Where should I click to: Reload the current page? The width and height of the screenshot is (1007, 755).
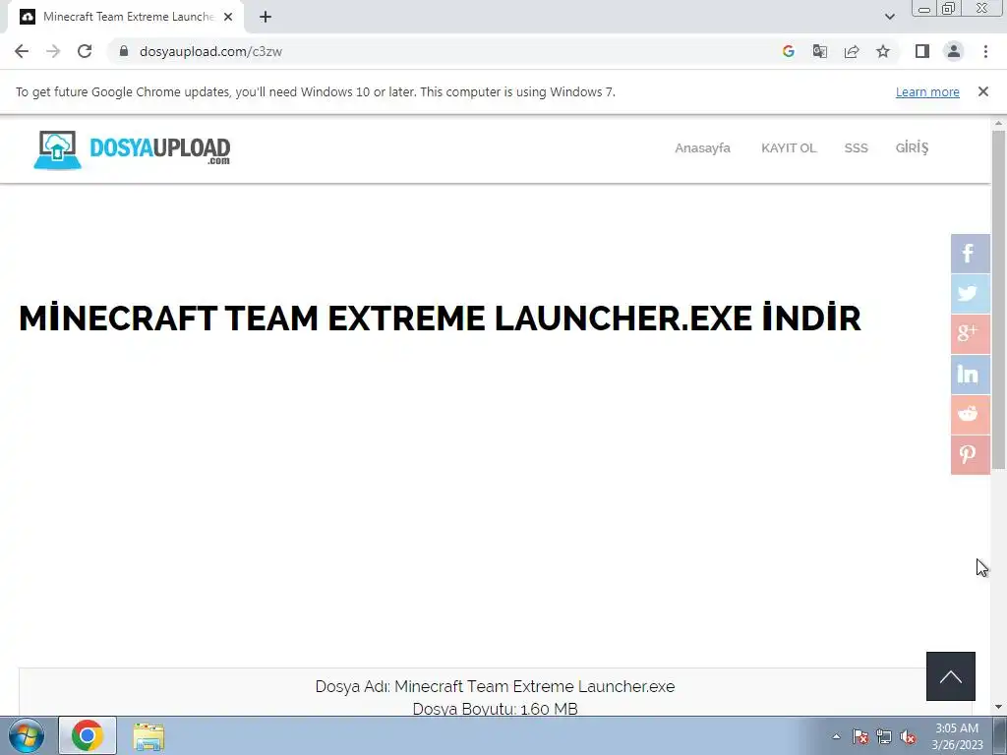85,51
